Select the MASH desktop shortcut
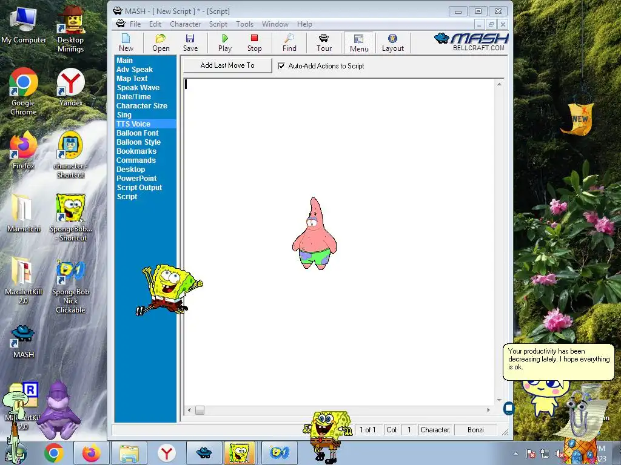Viewport: 621px width, 465px height. coord(24,341)
